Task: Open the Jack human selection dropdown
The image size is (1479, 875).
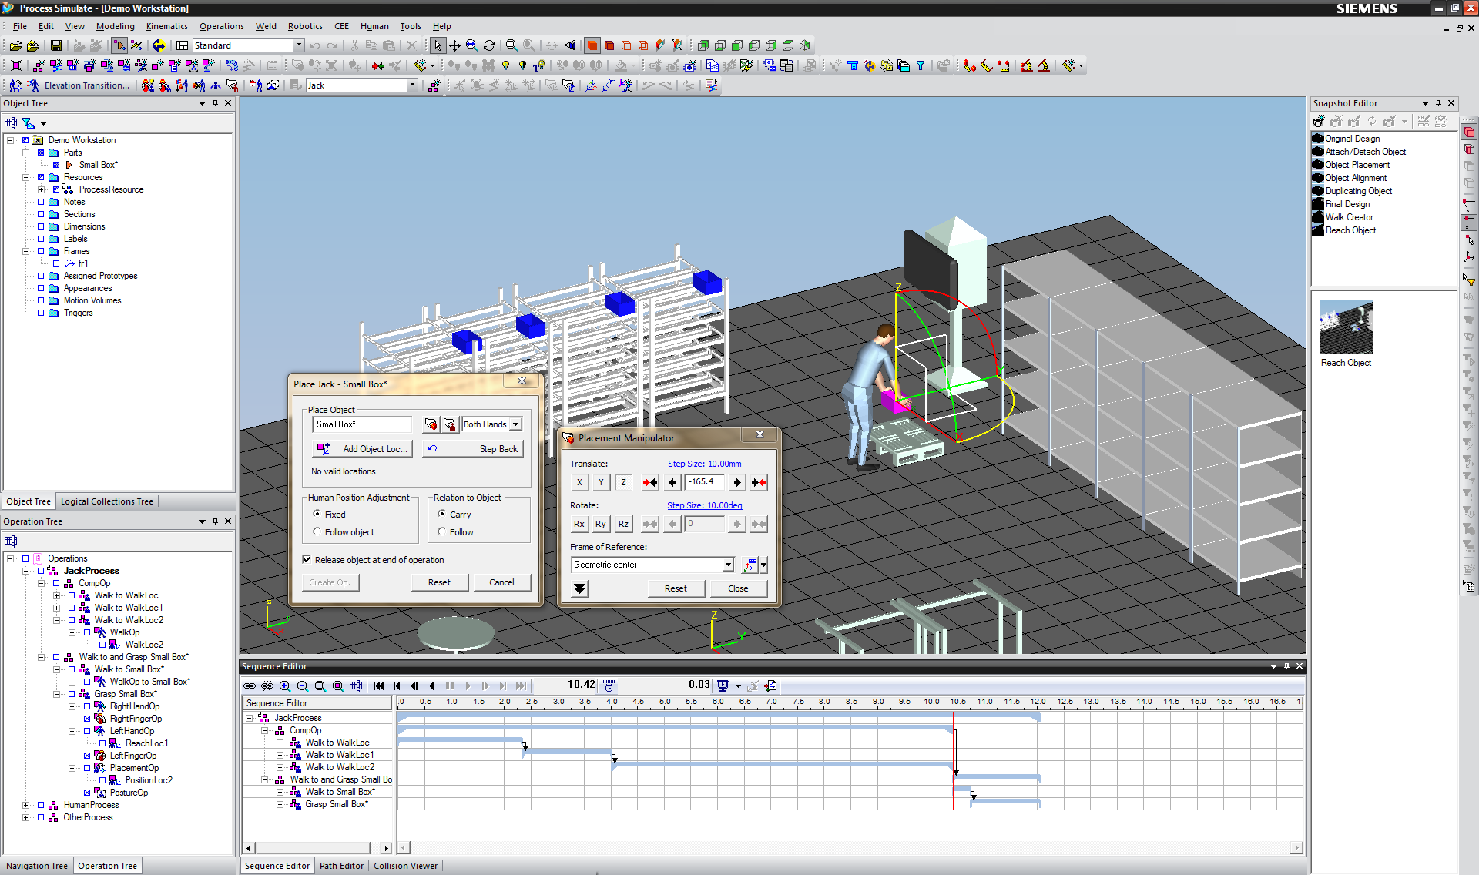Action: point(412,85)
